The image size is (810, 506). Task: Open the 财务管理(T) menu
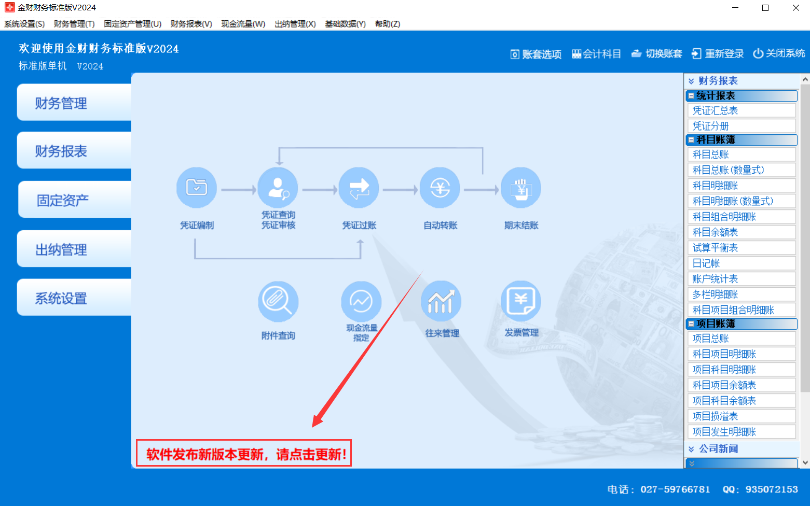point(74,24)
